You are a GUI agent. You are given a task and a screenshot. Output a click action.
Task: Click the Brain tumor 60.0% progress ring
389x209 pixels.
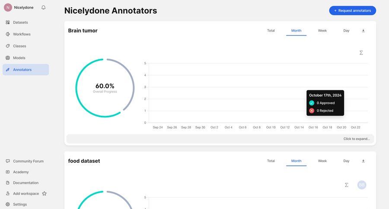coord(105,88)
